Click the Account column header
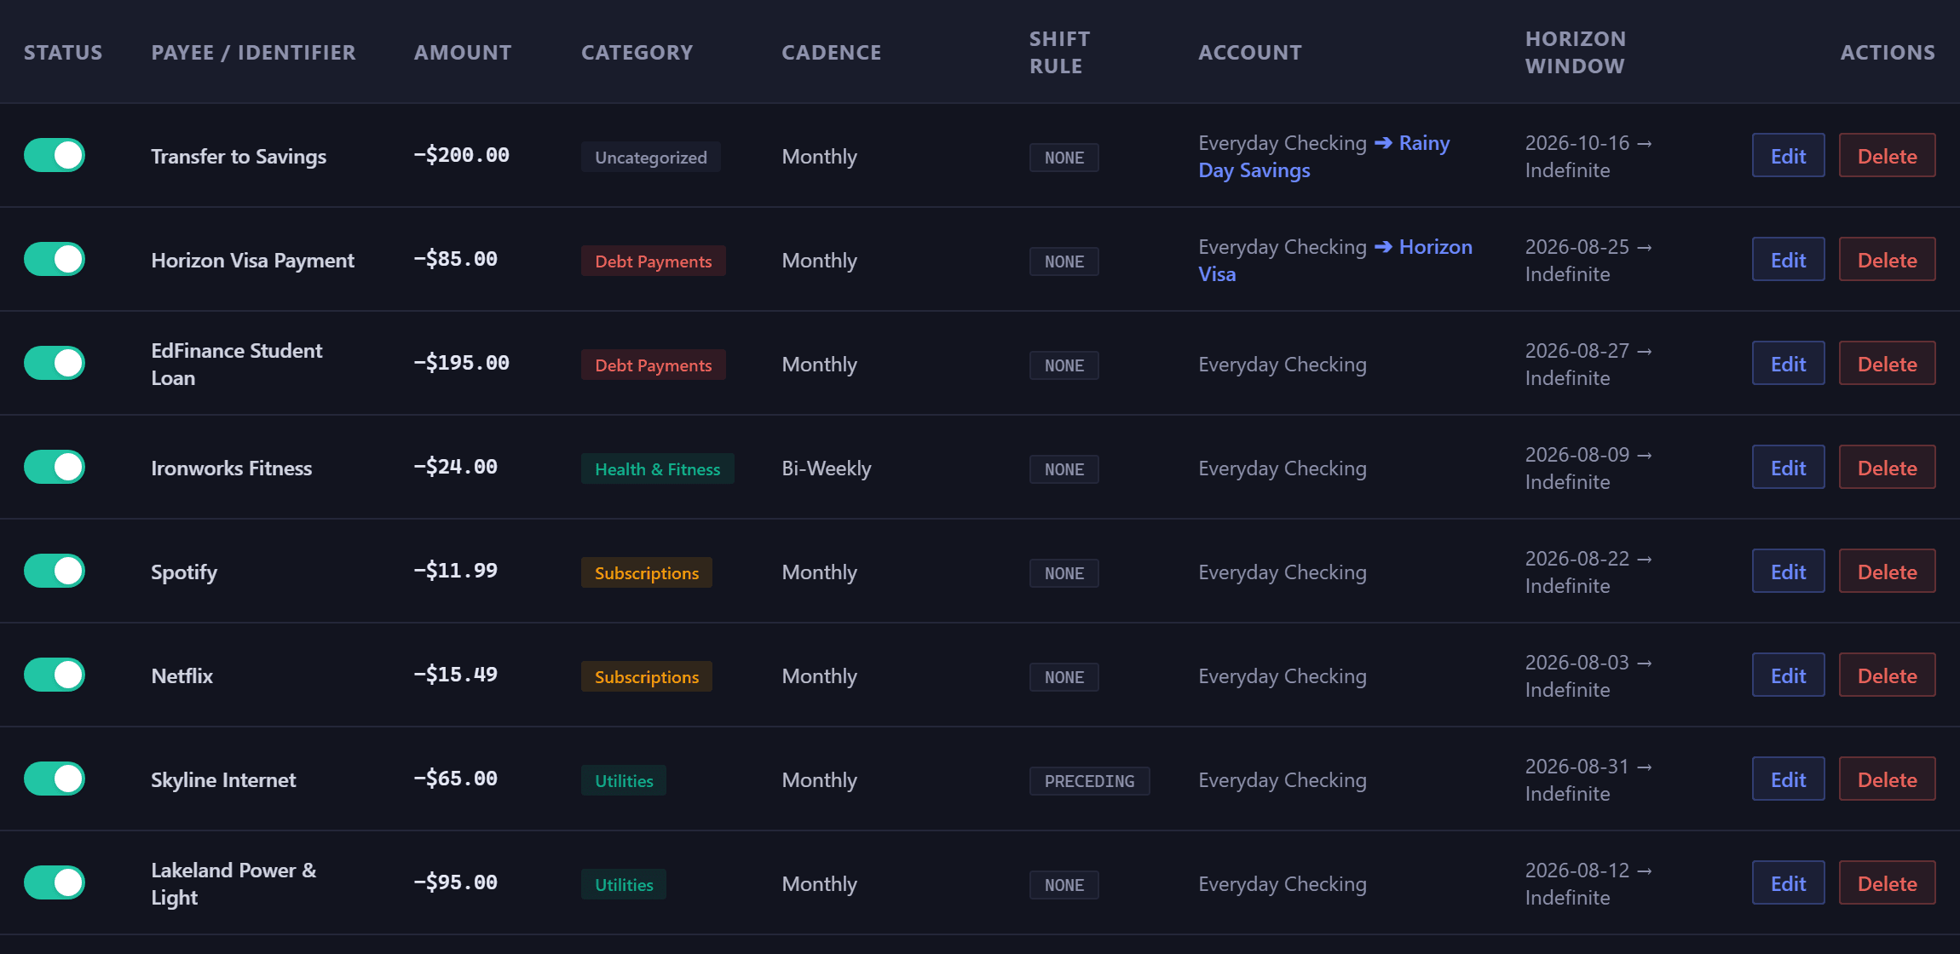Screen dimensions: 1960x954 point(1249,52)
